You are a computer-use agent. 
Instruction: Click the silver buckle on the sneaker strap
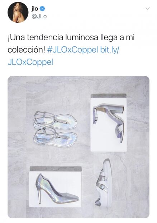coord(102,186)
